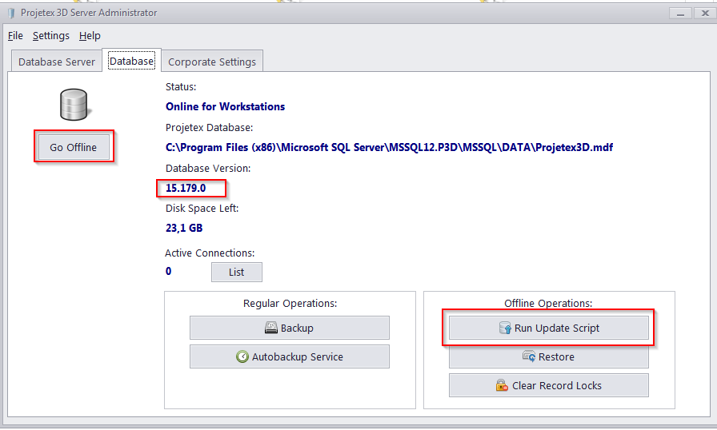
Task: Clear Record Locks
Action: [549, 385]
